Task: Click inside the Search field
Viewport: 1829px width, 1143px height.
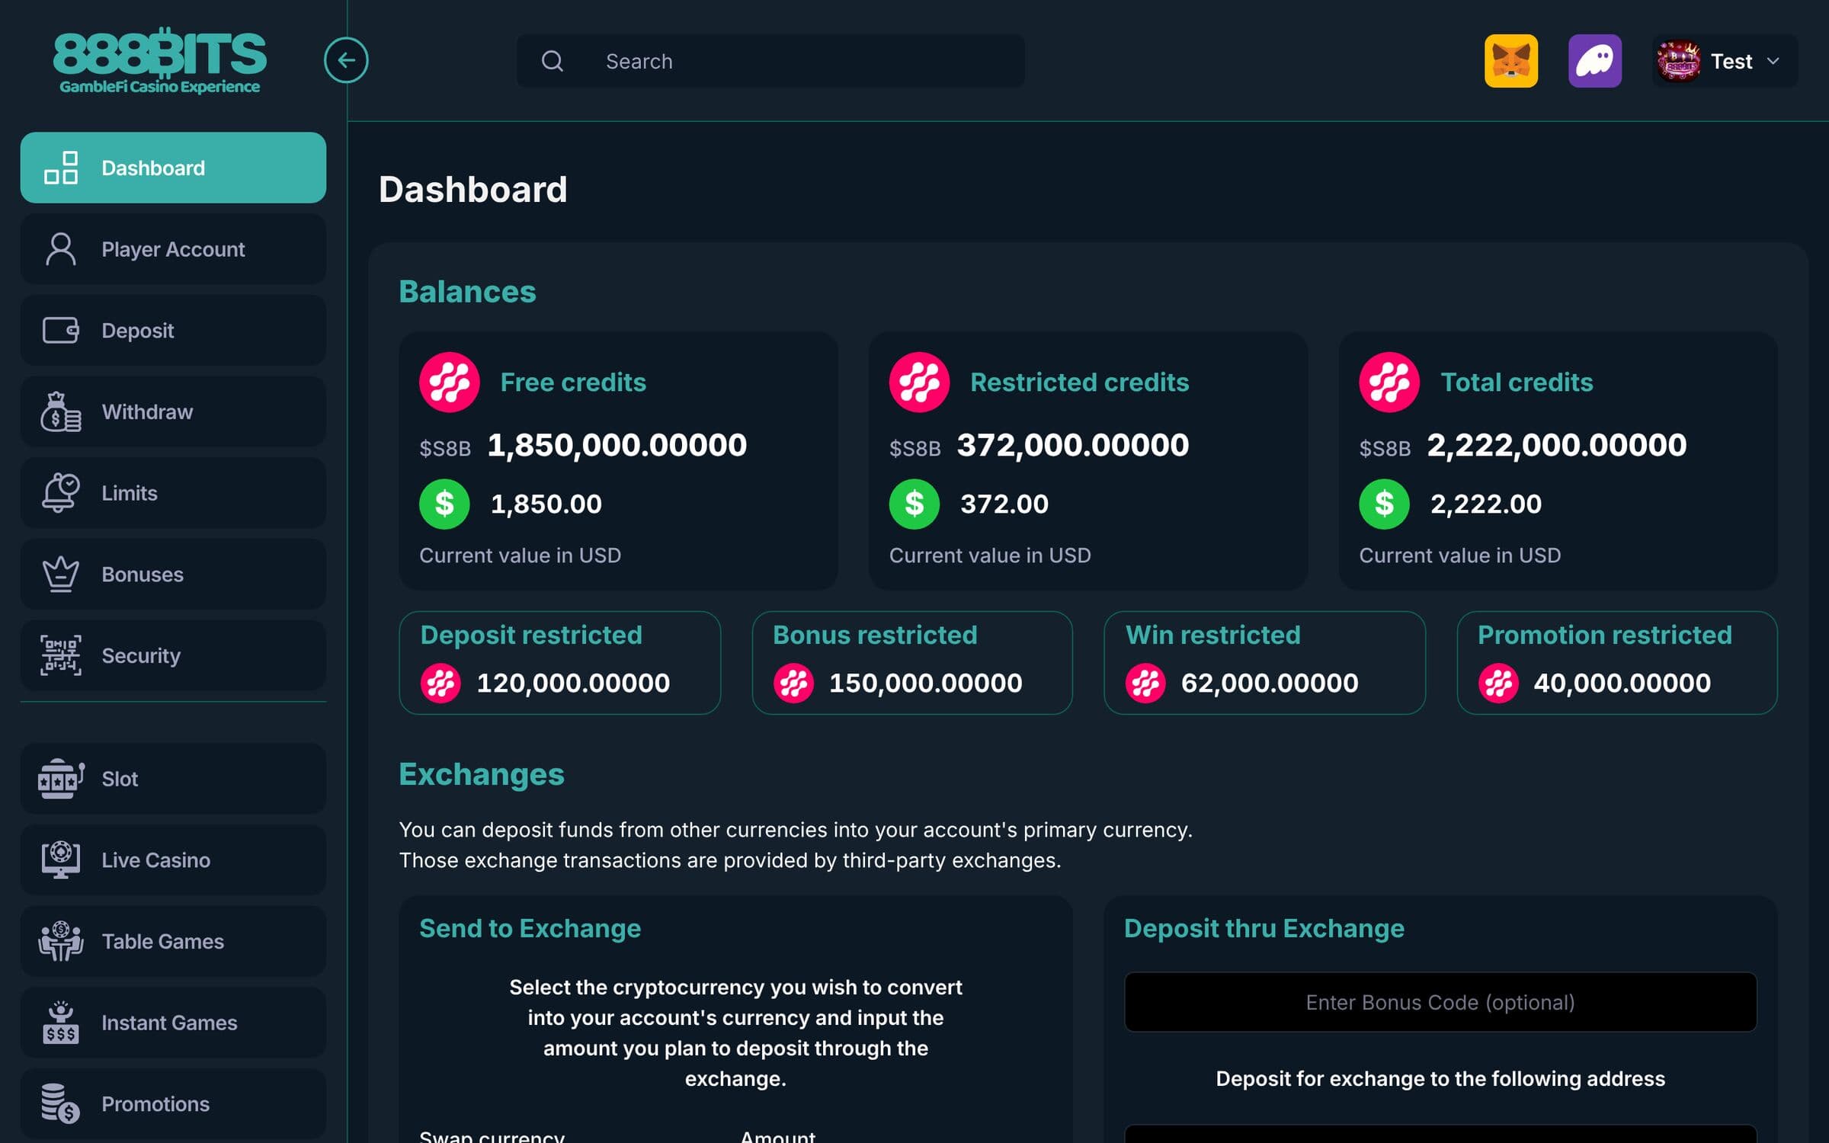Action: coord(770,61)
